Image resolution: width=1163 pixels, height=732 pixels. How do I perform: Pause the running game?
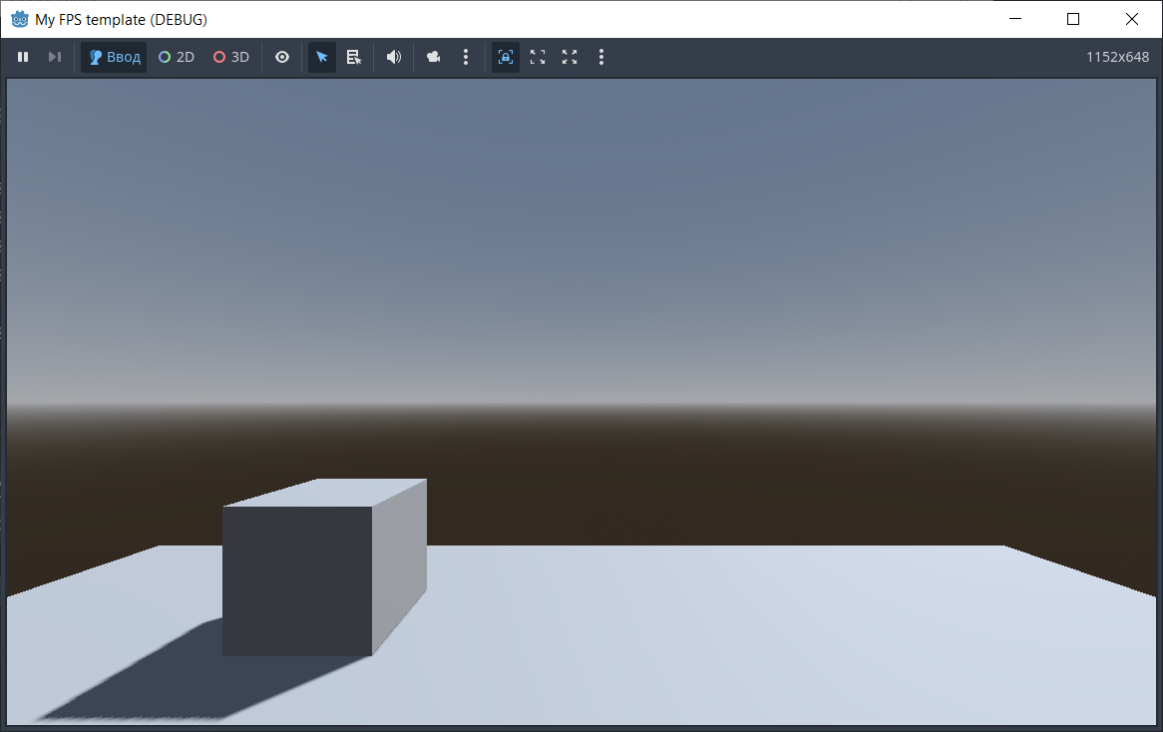(23, 58)
